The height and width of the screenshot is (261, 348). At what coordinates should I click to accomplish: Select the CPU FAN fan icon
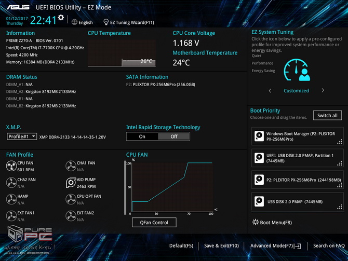11,166
